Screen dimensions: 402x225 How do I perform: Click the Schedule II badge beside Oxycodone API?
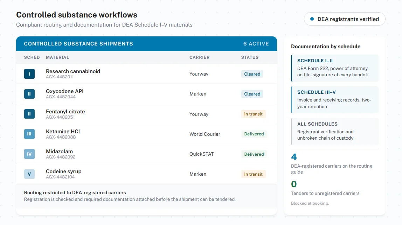tap(29, 94)
